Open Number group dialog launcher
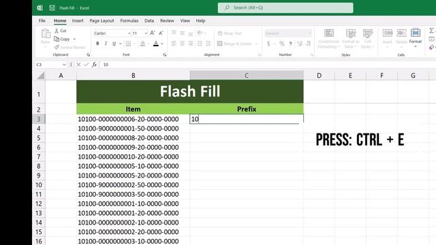436x245 pixels. (x=312, y=55)
